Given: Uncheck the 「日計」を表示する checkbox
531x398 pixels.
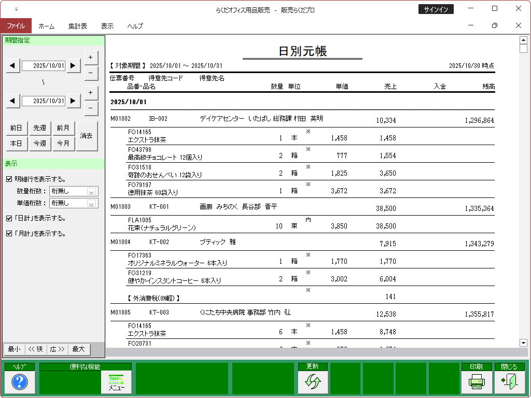Looking at the screenshot, I should (9, 218).
